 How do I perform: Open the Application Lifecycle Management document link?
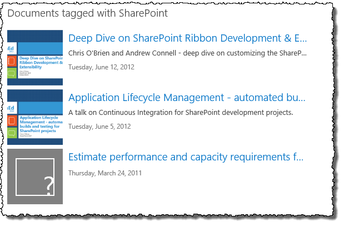(x=186, y=98)
